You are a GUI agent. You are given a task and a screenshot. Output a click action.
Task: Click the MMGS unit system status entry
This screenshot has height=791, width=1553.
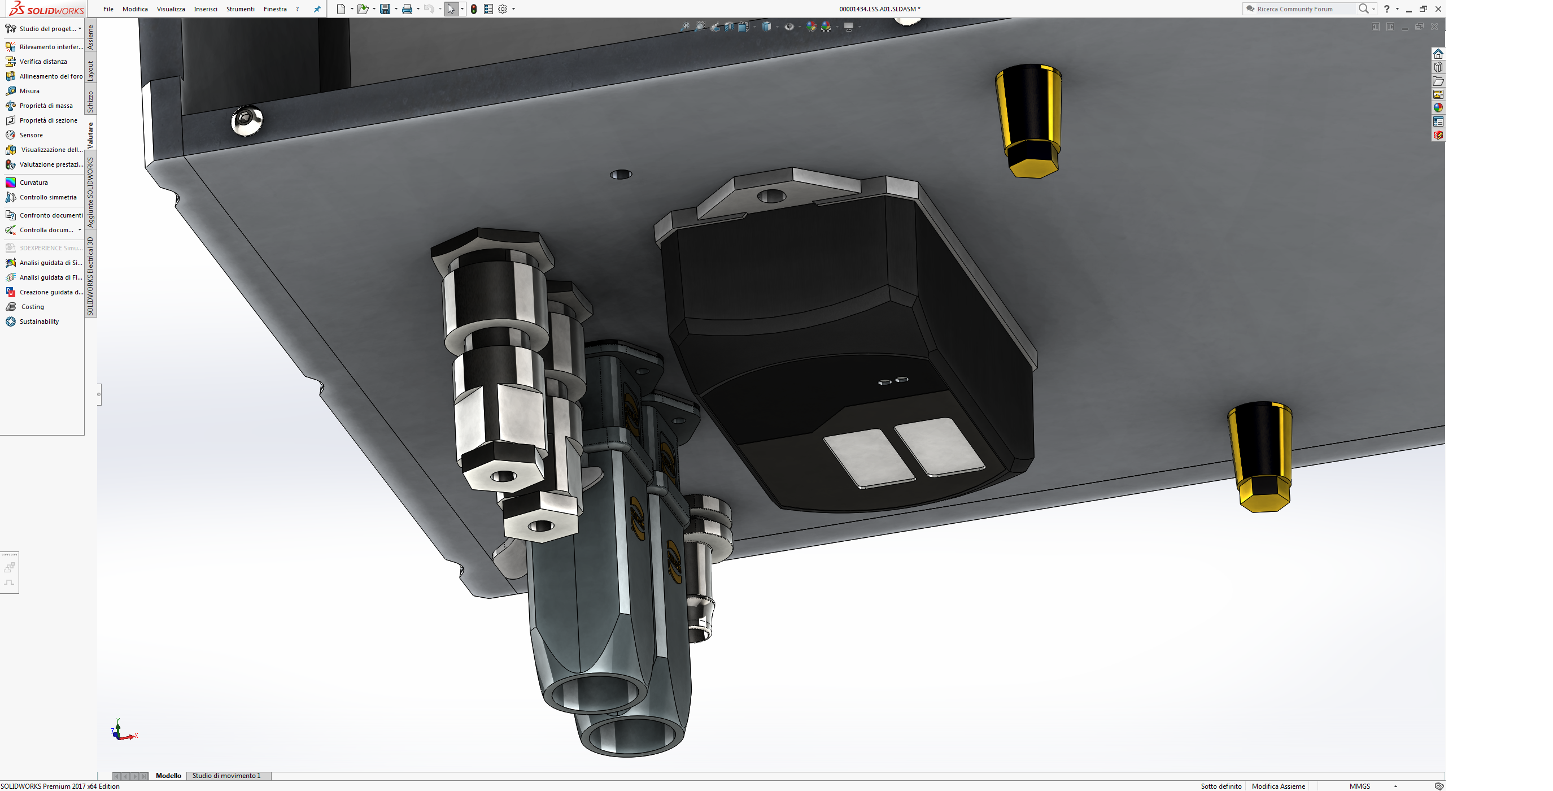[1360, 786]
